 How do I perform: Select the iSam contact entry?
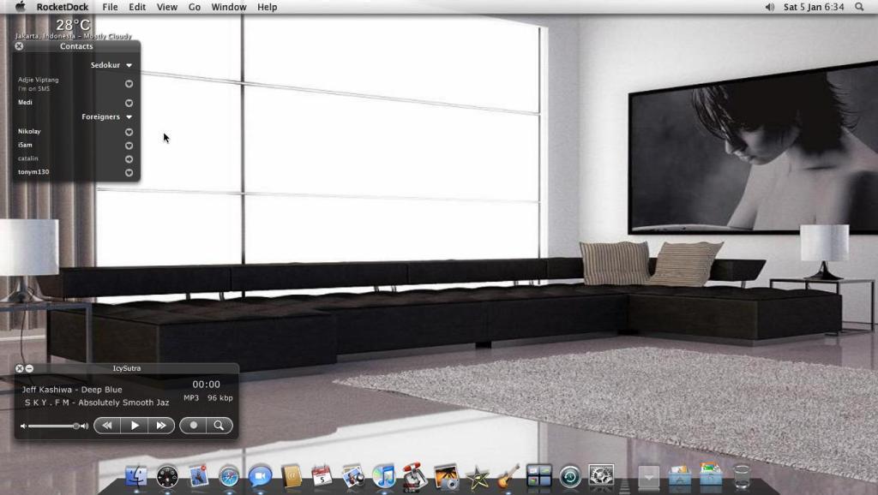click(25, 145)
